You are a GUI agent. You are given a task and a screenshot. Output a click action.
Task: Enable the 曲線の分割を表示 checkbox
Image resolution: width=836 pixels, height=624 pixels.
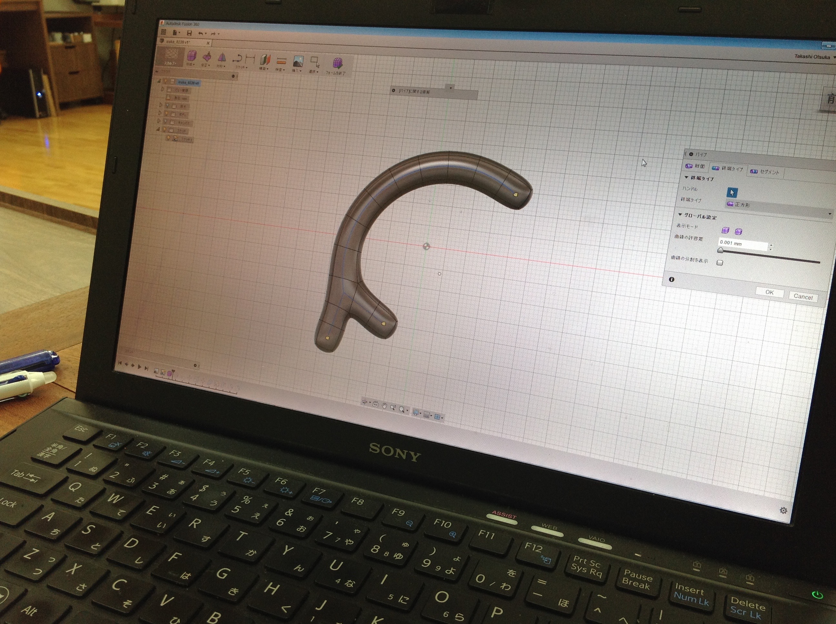point(720,262)
